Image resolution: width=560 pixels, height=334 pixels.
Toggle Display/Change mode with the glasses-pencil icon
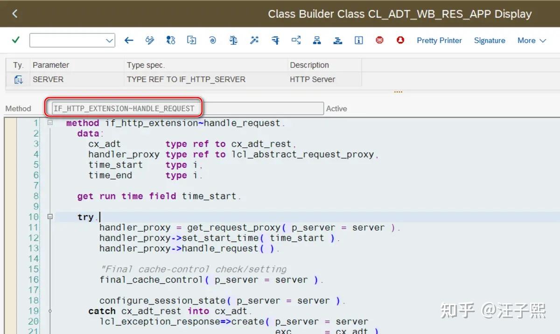pyautogui.click(x=149, y=41)
